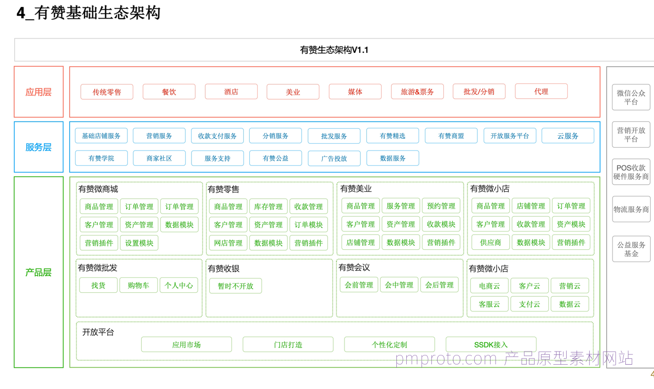Click the 购物车 box

coord(139,285)
